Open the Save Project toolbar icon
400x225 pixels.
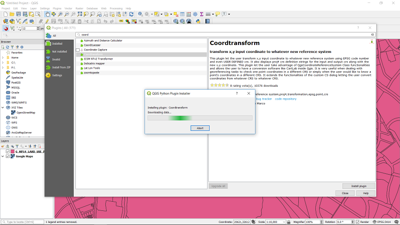point(19,14)
